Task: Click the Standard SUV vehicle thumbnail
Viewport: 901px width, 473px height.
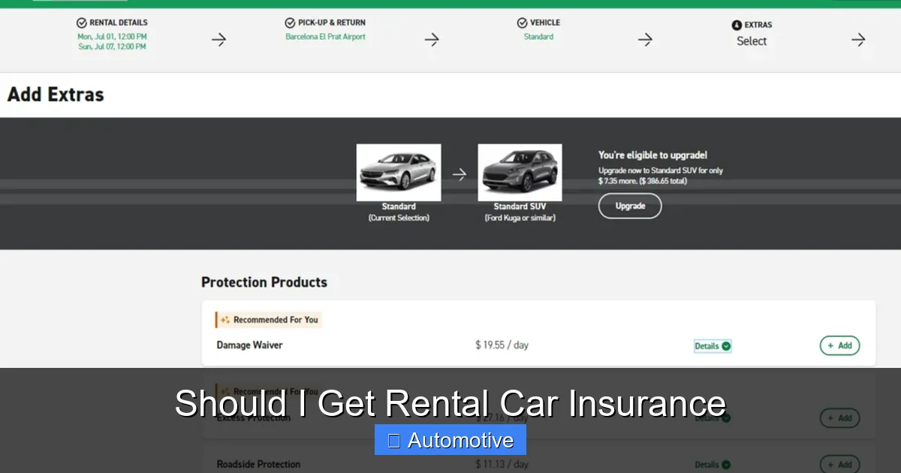Action: tap(520, 172)
